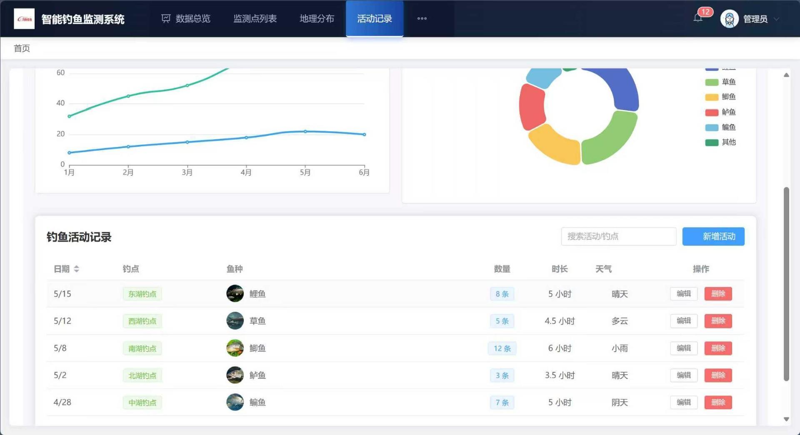Click the carp fish thumbnail in 5/15 row
Image resolution: width=800 pixels, height=435 pixels.
tap(235, 294)
